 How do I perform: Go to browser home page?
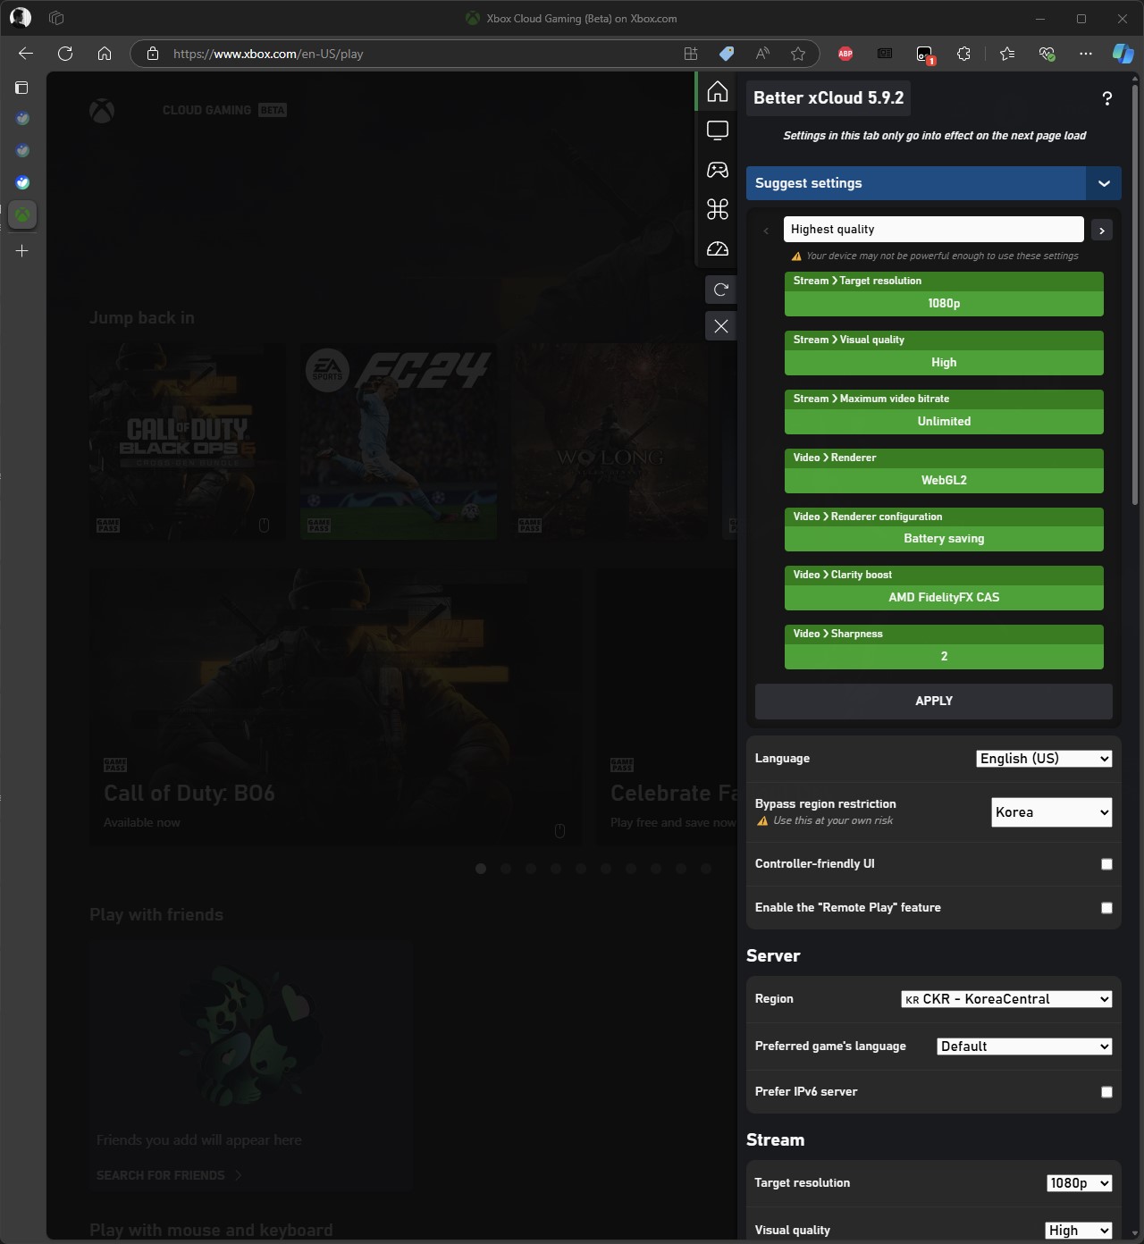105,54
